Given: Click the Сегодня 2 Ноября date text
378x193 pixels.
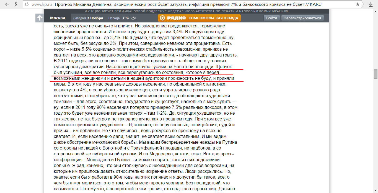Looking at the screenshot, I should click(88, 18).
